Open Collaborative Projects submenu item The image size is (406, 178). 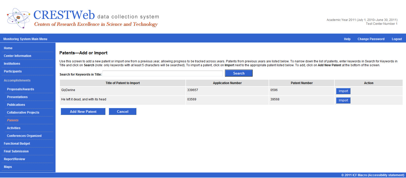click(23, 113)
